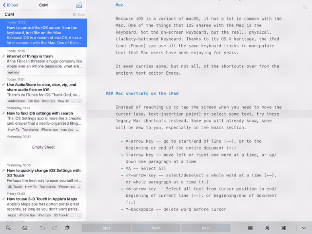Open paragraph markup lines icon
Image resolution: width=312 pixels, height=234 pixels.
coord(250,228)
